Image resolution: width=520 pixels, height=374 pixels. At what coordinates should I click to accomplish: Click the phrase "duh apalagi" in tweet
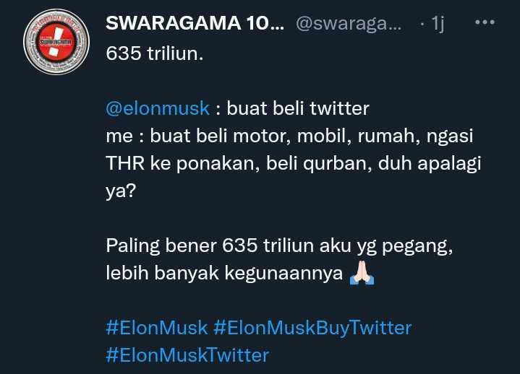click(430, 163)
